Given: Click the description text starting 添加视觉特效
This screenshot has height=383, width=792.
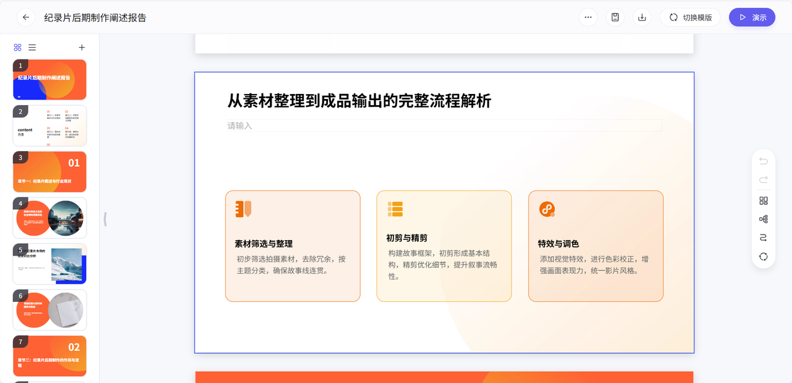Looking at the screenshot, I should pos(595,265).
